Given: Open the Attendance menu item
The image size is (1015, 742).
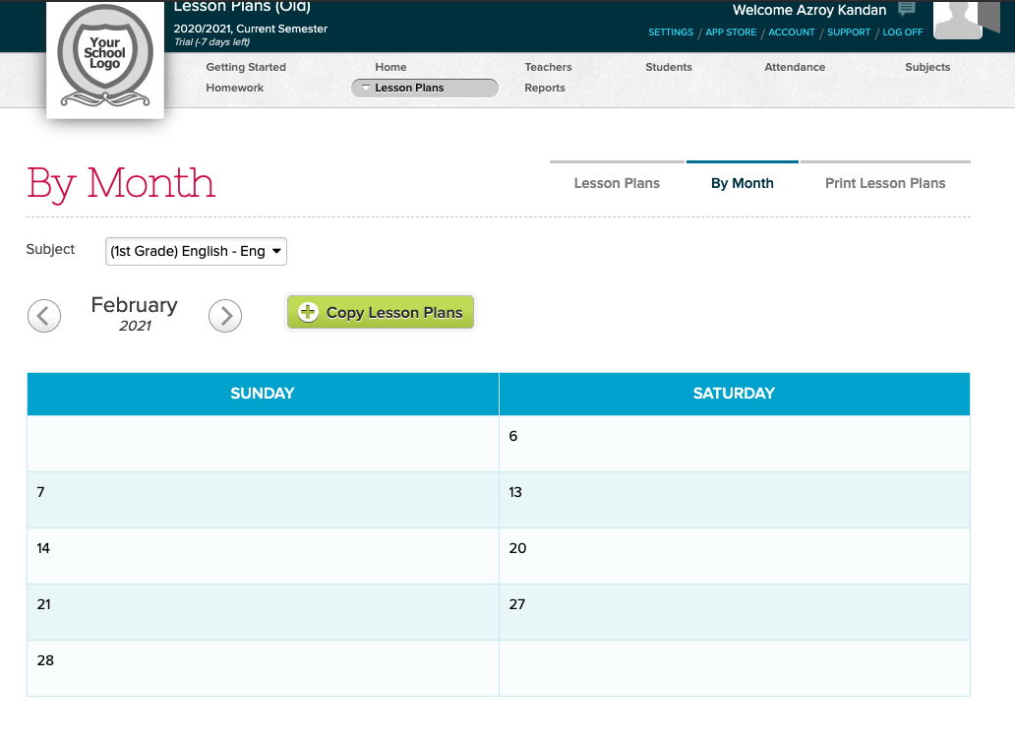Looking at the screenshot, I should (x=795, y=67).
